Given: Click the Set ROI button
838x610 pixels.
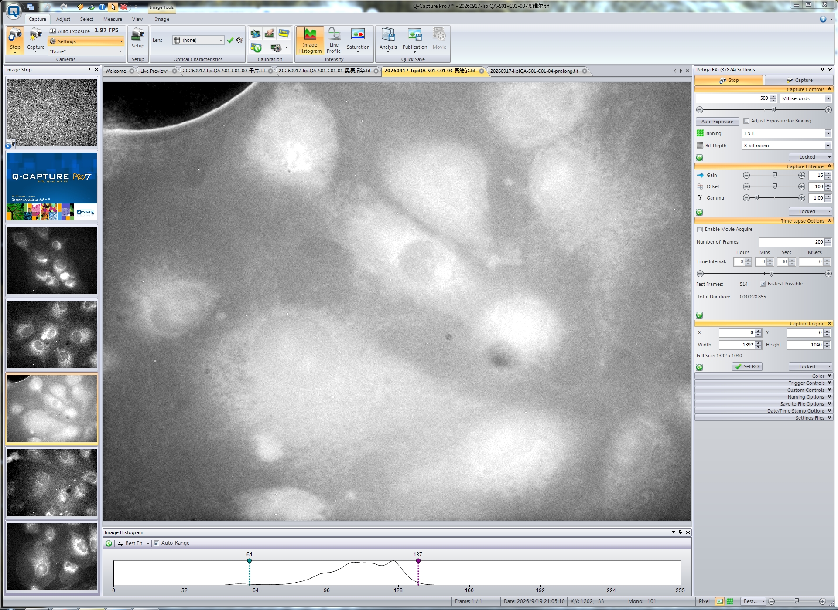Looking at the screenshot, I should [747, 367].
